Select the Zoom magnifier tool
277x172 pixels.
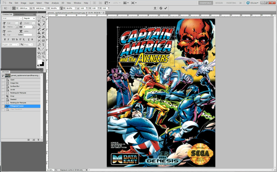pos(43,57)
